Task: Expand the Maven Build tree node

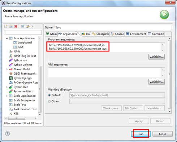Action: point(7,69)
